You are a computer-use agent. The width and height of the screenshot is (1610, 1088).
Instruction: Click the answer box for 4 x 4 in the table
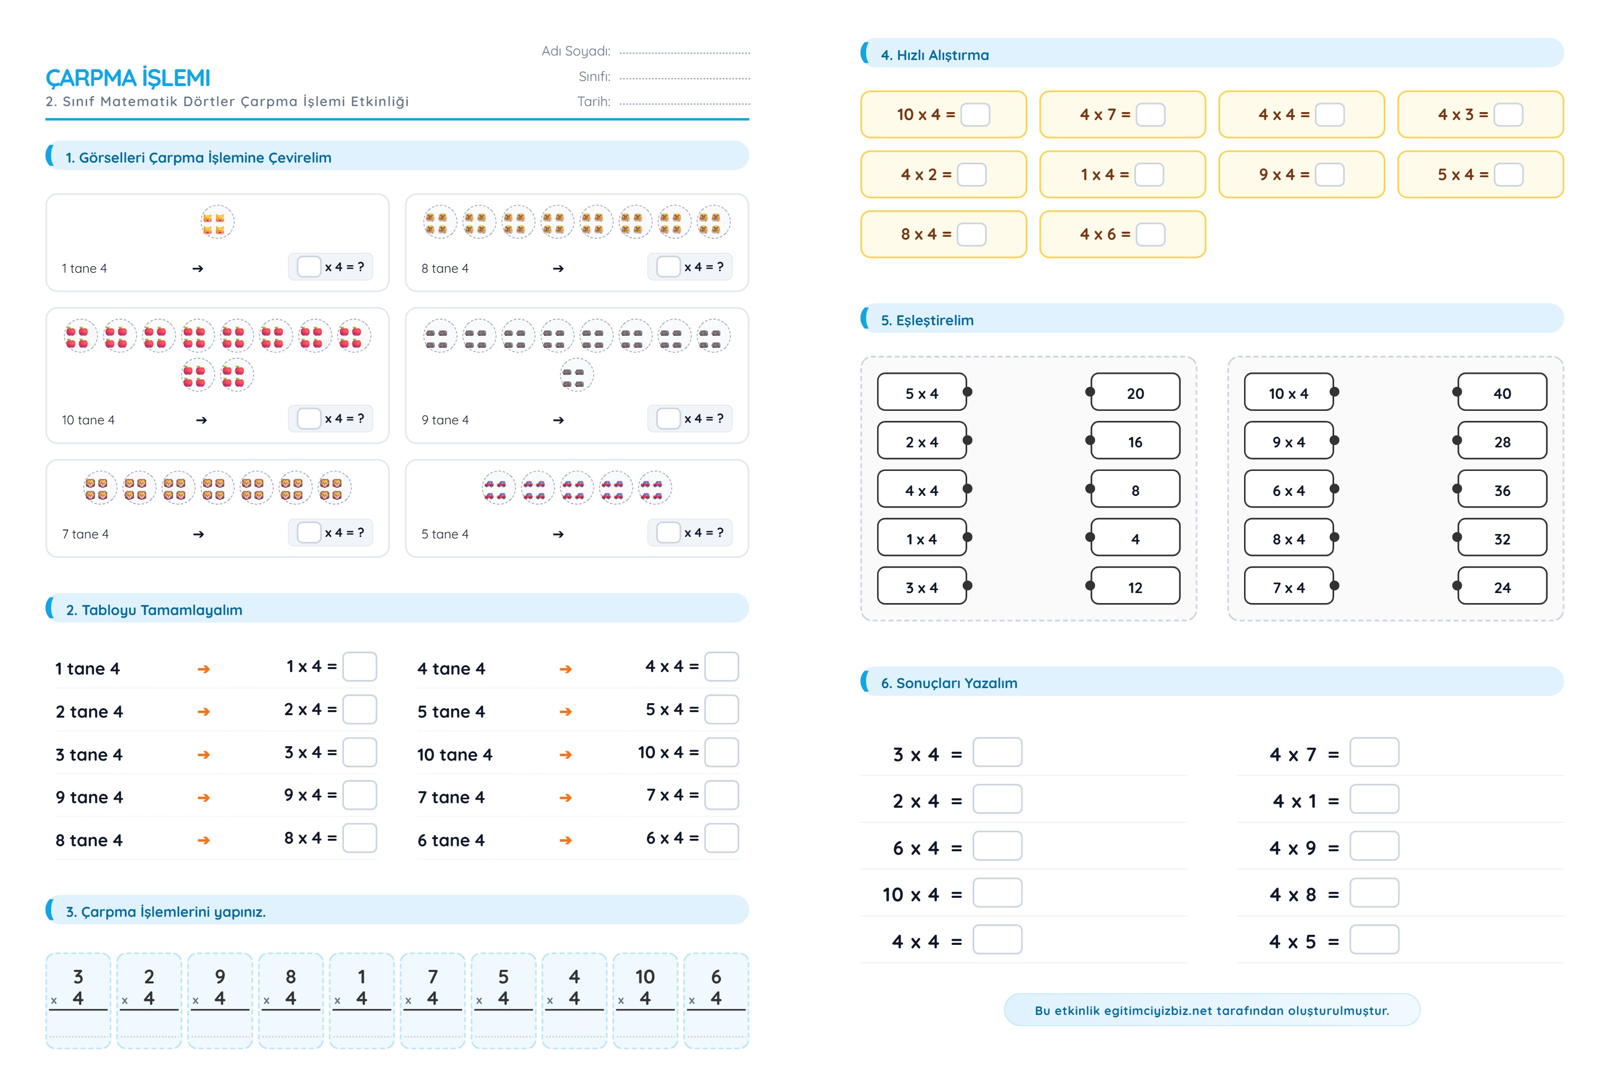coord(721,666)
